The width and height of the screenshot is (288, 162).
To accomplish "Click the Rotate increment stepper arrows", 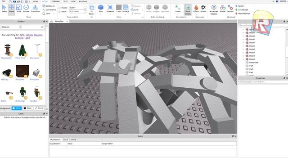I will pos(85,8).
